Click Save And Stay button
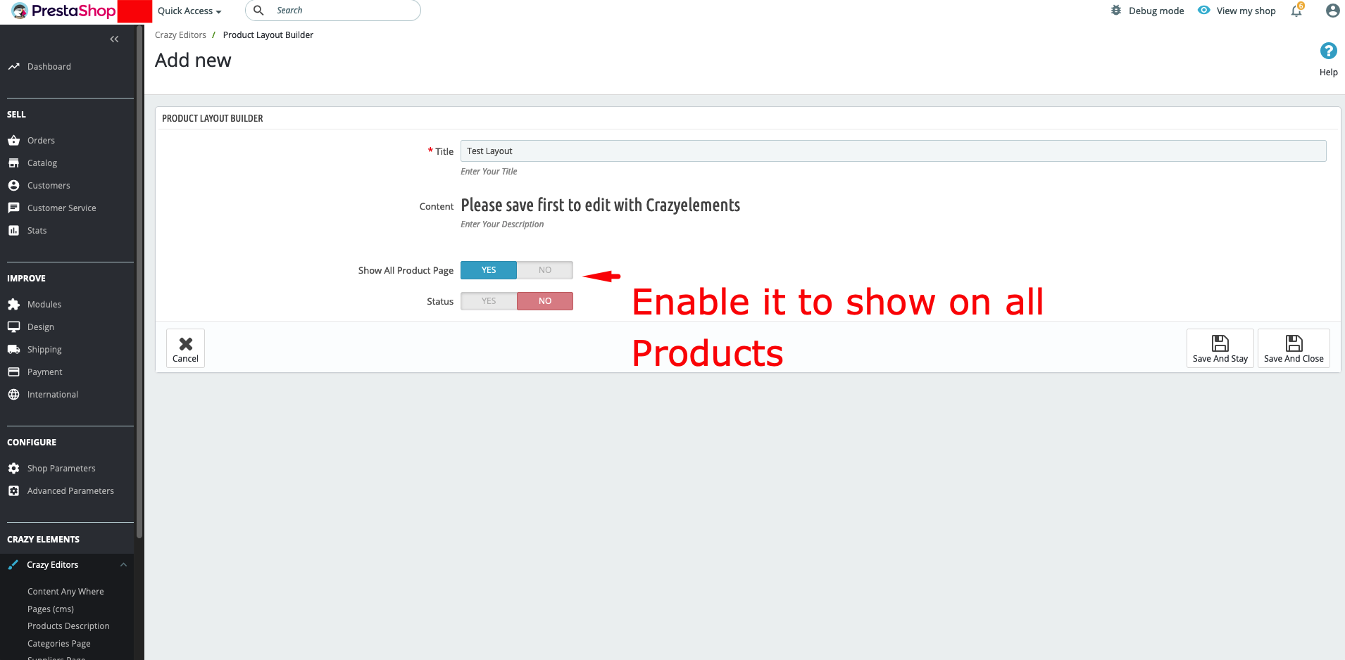This screenshot has height=660, width=1345. pyautogui.click(x=1220, y=348)
